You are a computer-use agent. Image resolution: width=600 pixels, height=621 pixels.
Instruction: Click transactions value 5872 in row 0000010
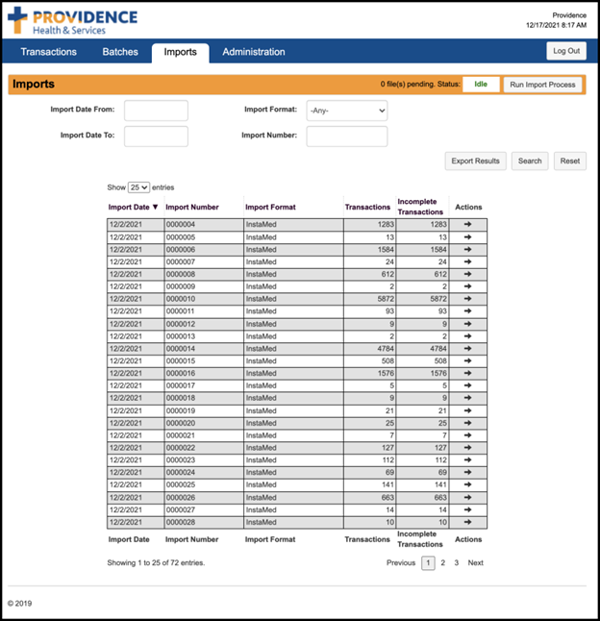[370, 299]
